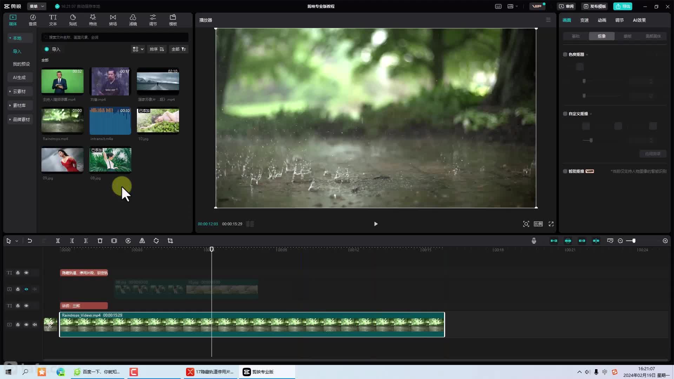
Task: Click the microphone record voiceover icon
Action: 534,241
